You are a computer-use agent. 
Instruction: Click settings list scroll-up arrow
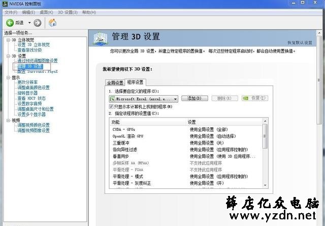(265, 121)
